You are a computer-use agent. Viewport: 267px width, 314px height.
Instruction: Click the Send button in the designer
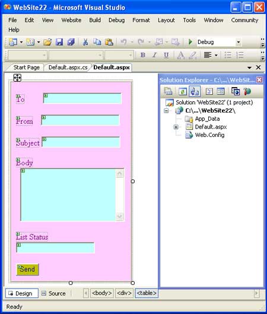(27, 270)
